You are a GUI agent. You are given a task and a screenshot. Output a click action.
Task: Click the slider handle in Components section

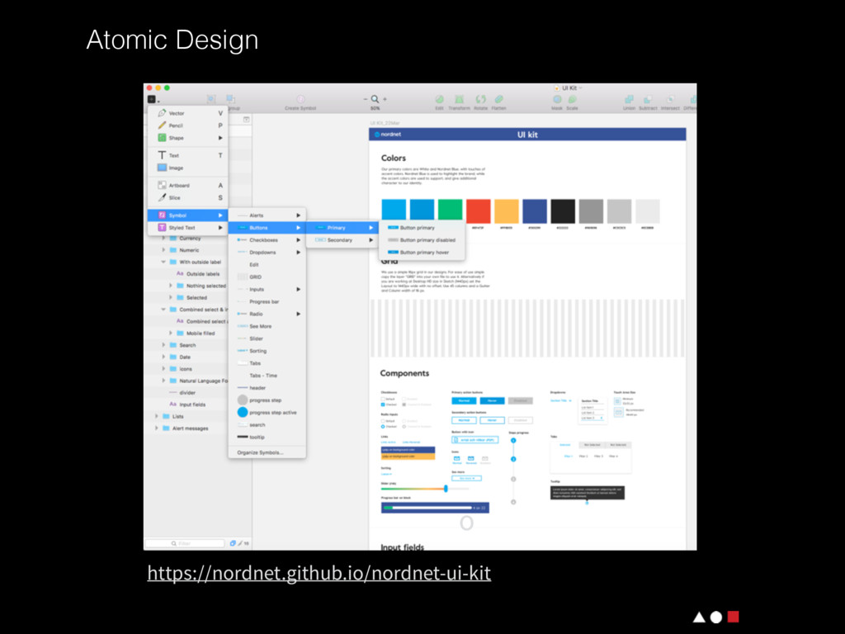point(446,489)
